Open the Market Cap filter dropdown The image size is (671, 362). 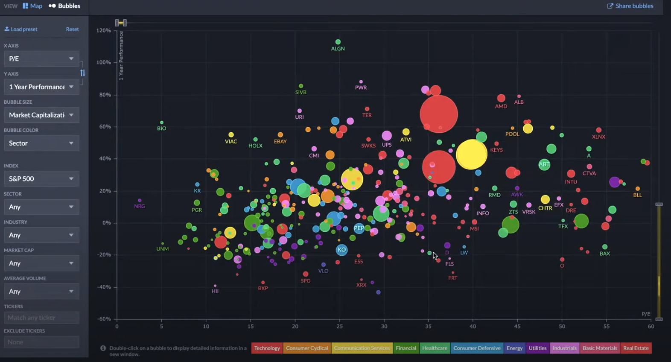41,263
